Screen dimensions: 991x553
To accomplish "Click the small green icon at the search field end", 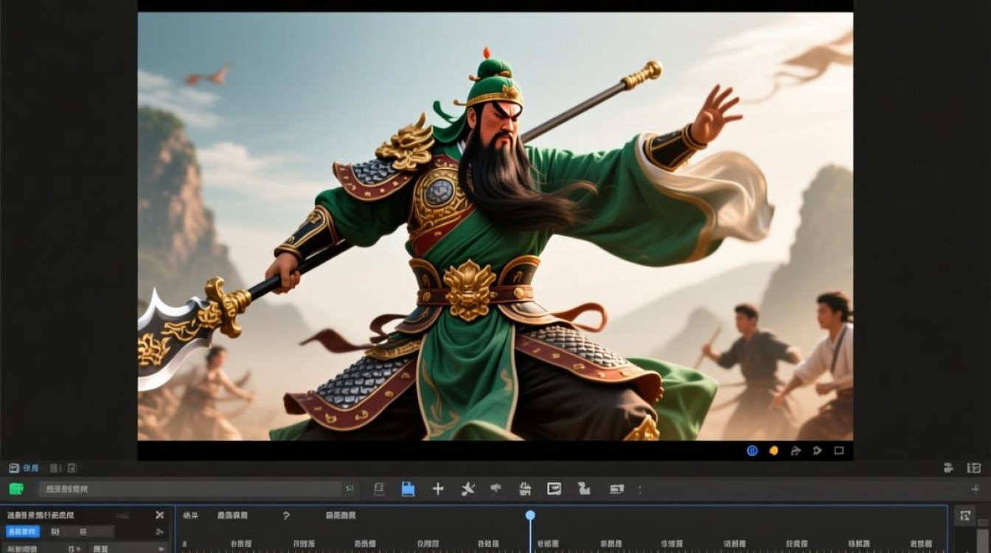I will point(350,489).
